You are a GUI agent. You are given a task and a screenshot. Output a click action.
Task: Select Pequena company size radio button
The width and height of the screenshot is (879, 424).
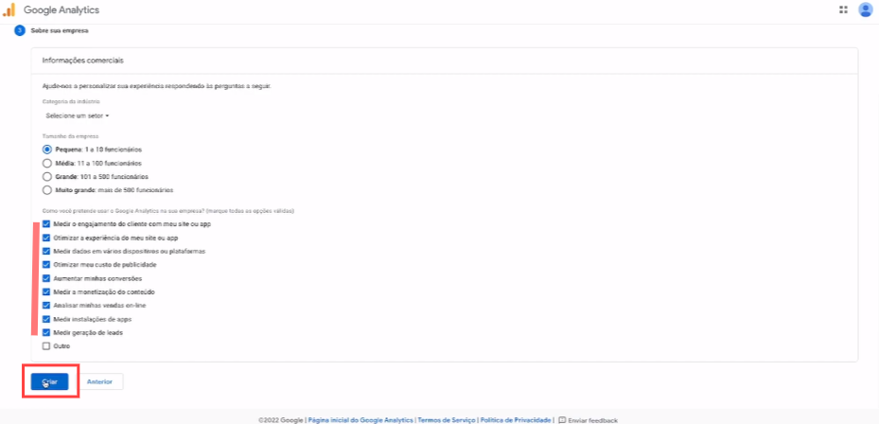(x=47, y=150)
